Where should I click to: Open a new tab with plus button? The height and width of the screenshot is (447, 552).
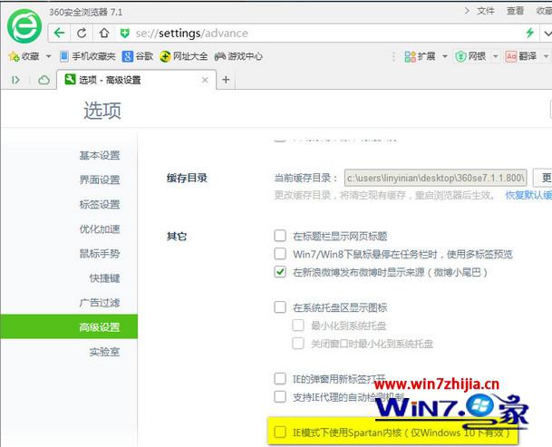226,80
